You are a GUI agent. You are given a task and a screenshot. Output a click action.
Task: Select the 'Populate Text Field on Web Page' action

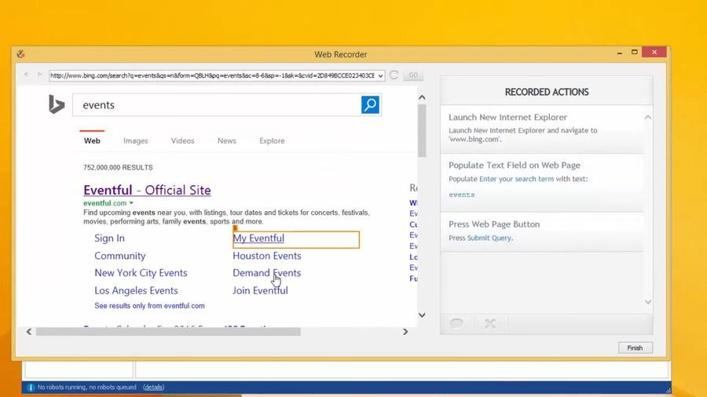(542, 182)
